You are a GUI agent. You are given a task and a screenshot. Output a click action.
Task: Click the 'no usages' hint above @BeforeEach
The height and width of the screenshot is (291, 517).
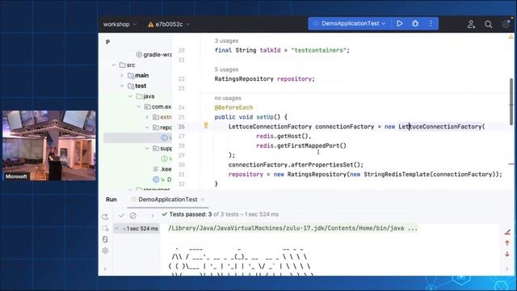click(x=228, y=99)
